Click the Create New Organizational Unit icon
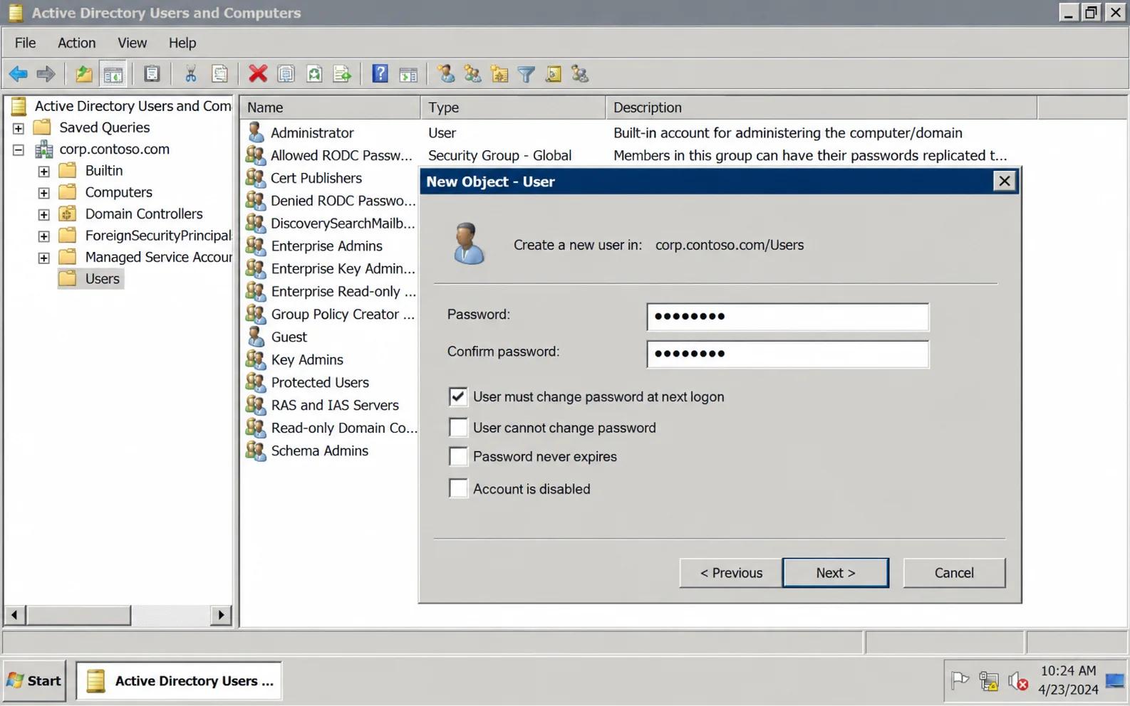This screenshot has height=706, width=1130. coord(499,74)
